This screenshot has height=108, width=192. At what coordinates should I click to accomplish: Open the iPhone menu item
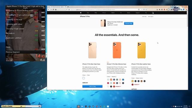click(x=104, y=13)
